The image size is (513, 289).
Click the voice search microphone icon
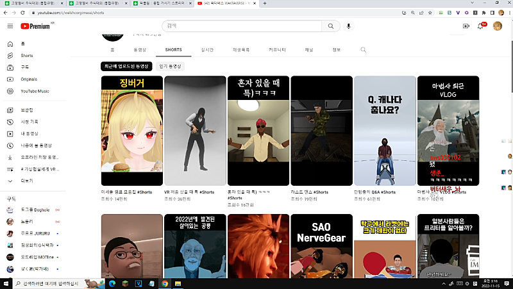pyautogui.click(x=349, y=26)
